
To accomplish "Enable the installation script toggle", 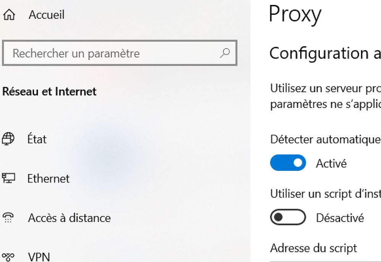I will (x=288, y=218).
